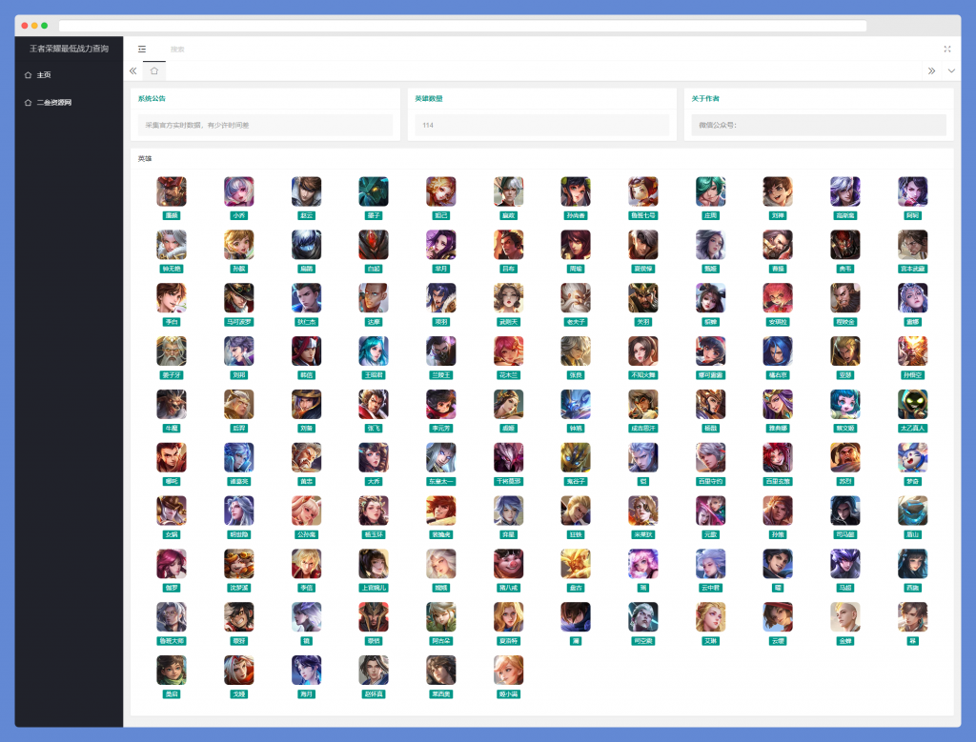
Task: Click the 王者荣耀最低战力查询 site title
Action: point(69,49)
